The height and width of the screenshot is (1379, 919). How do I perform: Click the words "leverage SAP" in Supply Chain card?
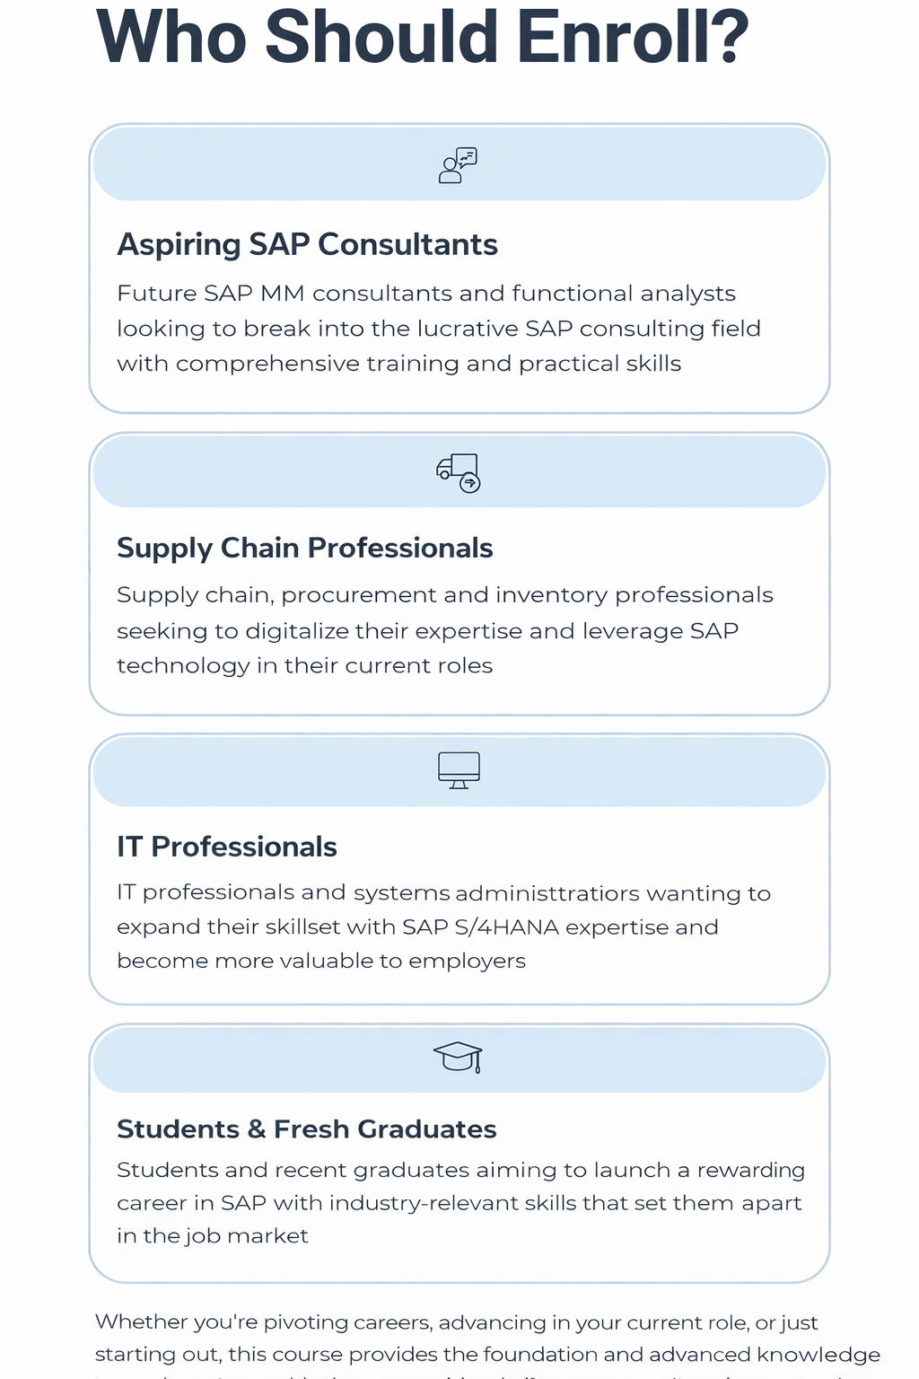tap(660, 631)
